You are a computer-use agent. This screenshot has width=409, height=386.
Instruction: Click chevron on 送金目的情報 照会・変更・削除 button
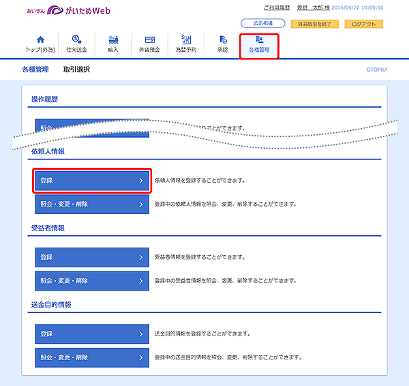[141, 357]
